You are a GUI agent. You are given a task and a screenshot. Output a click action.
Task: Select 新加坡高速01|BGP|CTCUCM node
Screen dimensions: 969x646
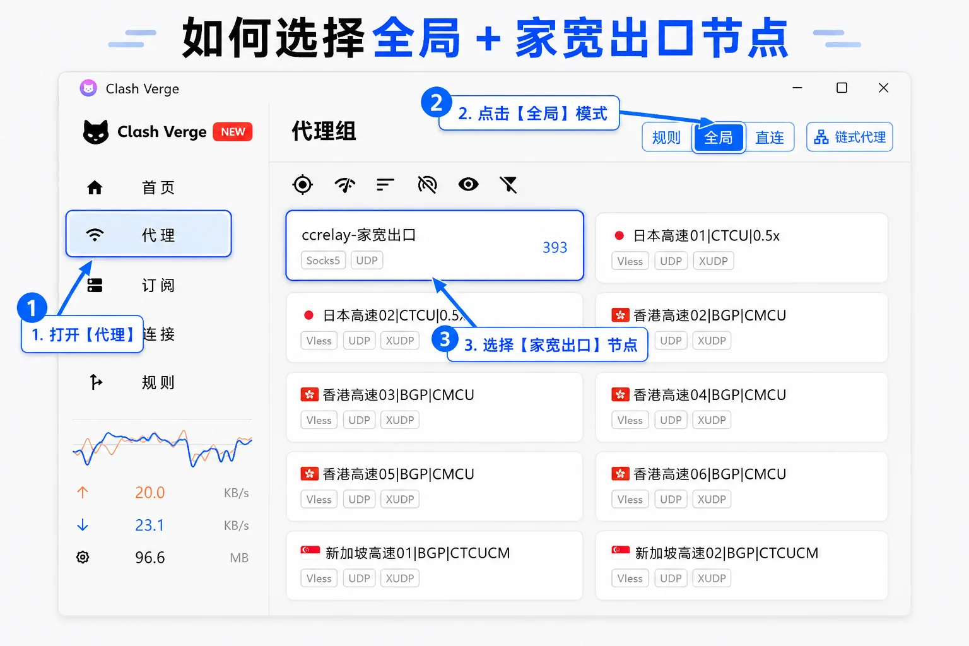click(435, 565)
